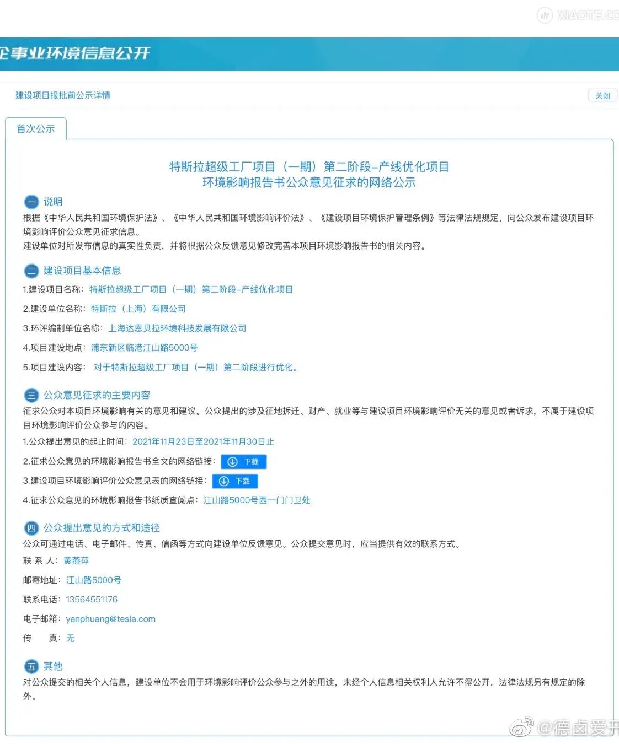Click the project name 特斯拉超级工厂项目（一期）第二阶段-产线优化项目 value
Screen dimensions: 619x744
191,290
